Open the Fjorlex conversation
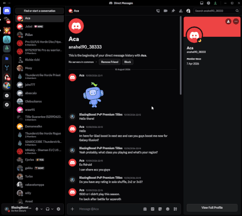 tap(40, 160)
